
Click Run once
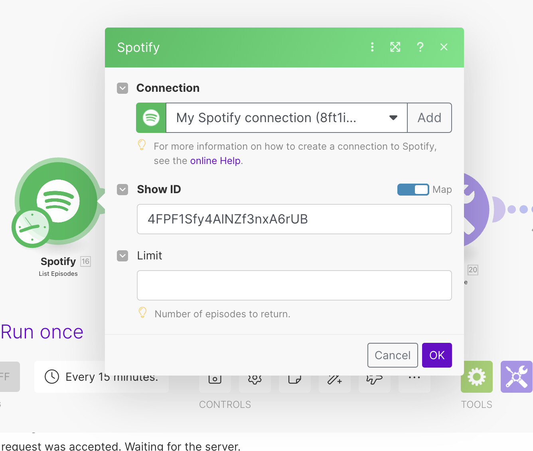click(x=42, y=332)
